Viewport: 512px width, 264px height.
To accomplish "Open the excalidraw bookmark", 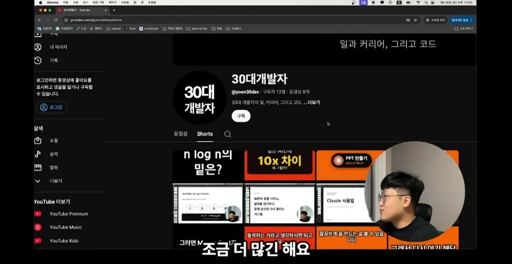I will tap(148, 28).
